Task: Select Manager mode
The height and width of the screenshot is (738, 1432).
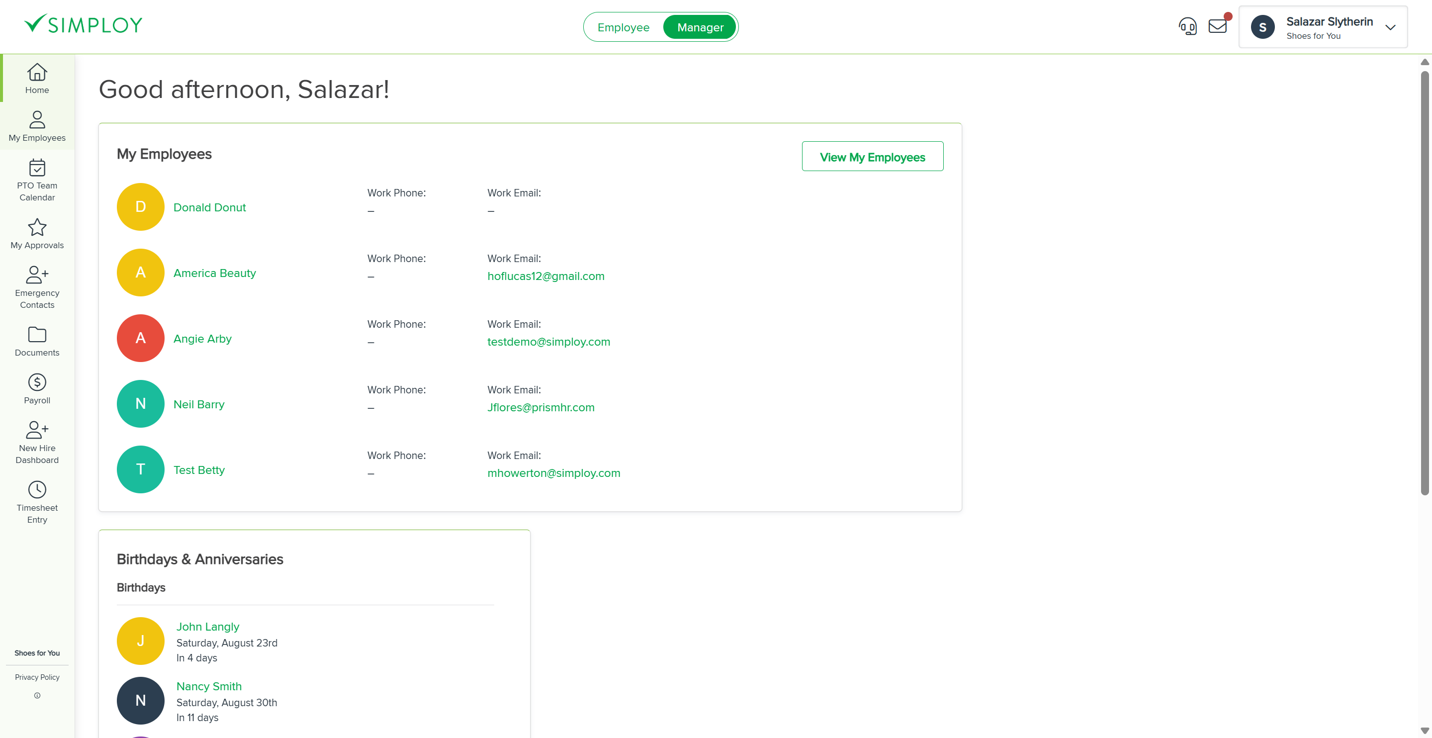Action: (x=699, y=27)
